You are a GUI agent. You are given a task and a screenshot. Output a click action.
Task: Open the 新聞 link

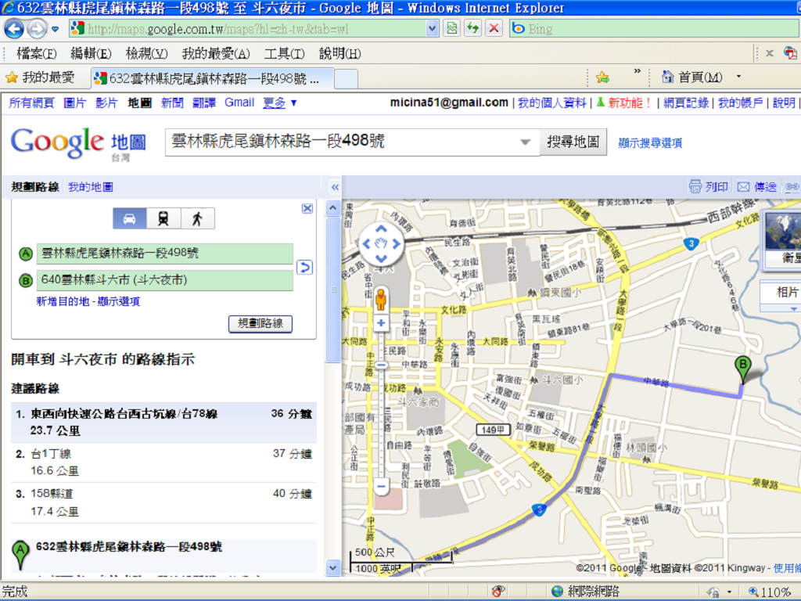click(172, 103)
